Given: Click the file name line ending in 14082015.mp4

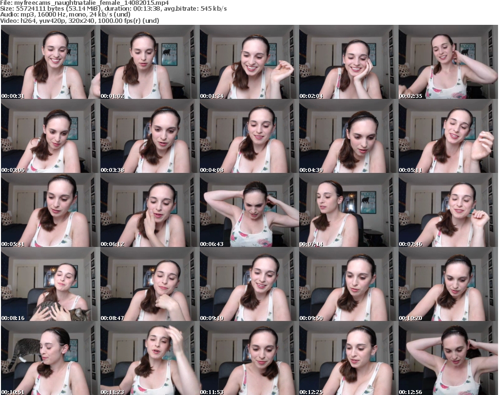Looking at the screenshot, I should [x=84, y=3].
